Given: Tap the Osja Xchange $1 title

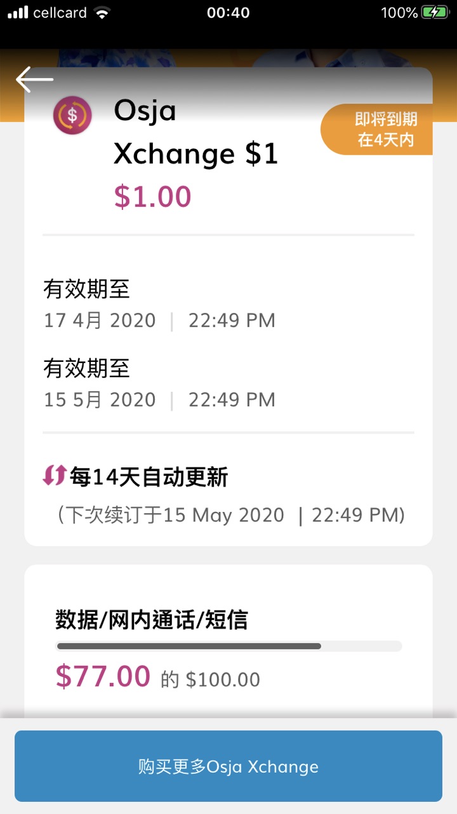Looking at the screenshot, I should pyautogui.click(x=195, y=132).
